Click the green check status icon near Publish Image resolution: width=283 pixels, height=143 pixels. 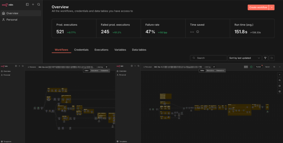coord(251,67)
